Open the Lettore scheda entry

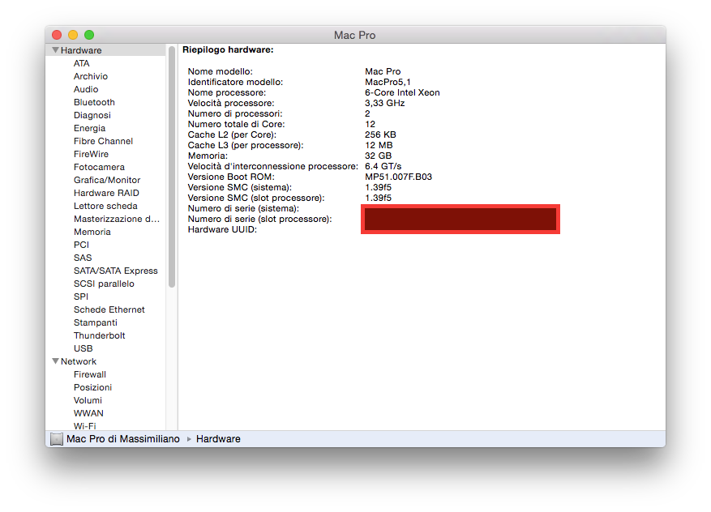click(105, 206)
